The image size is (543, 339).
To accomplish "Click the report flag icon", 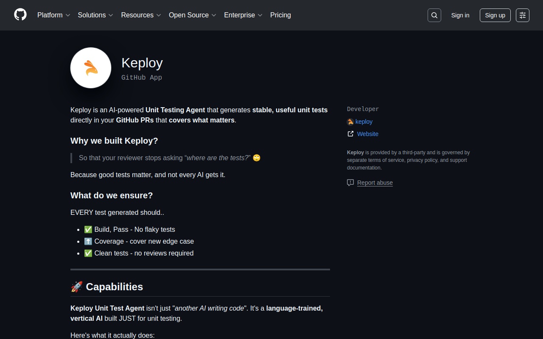I will [350, 183].
